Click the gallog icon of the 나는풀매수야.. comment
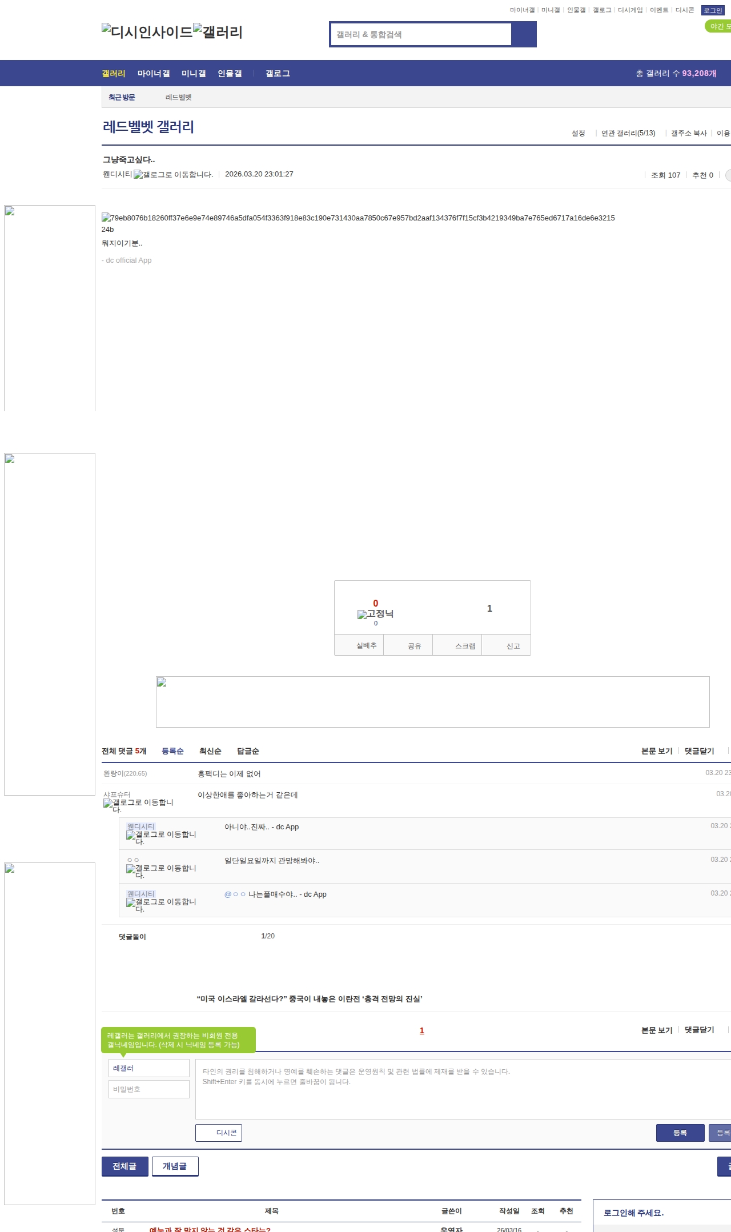This screenshot has height=1232, width=731. (161, 905)
